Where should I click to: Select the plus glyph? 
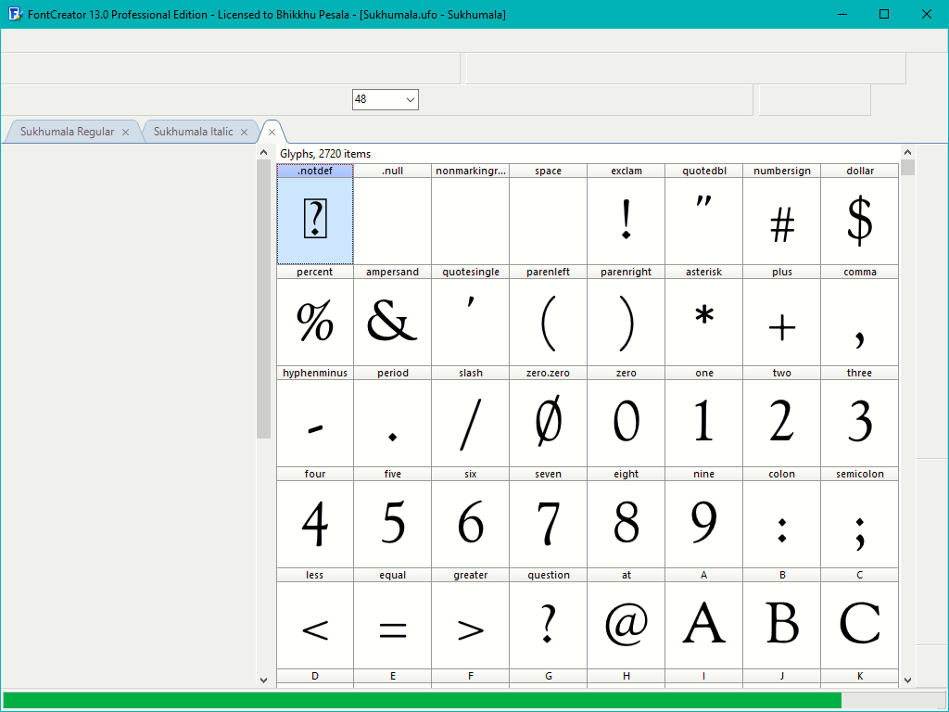[782, 315]
